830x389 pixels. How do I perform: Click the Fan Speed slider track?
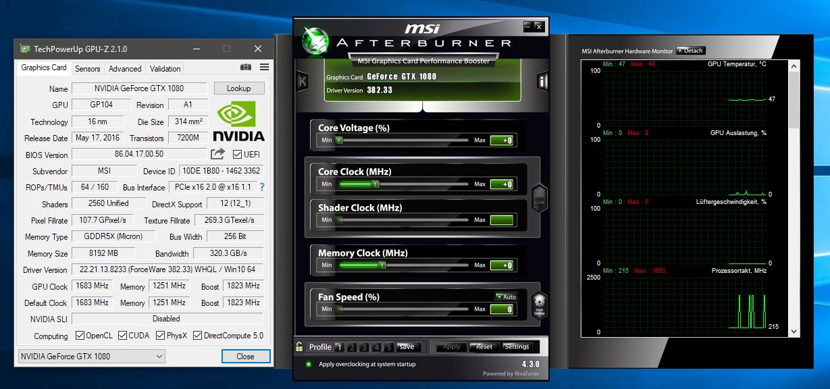pyautogui.click(x=403, y=309)
